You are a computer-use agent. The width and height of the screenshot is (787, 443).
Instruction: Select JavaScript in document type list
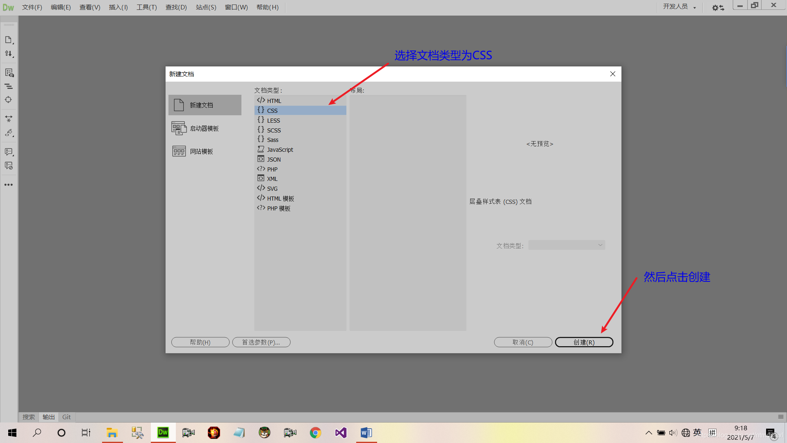[280, 150]
